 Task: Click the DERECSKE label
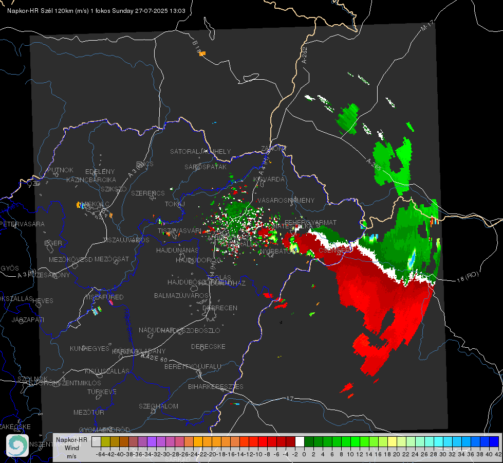208,347
